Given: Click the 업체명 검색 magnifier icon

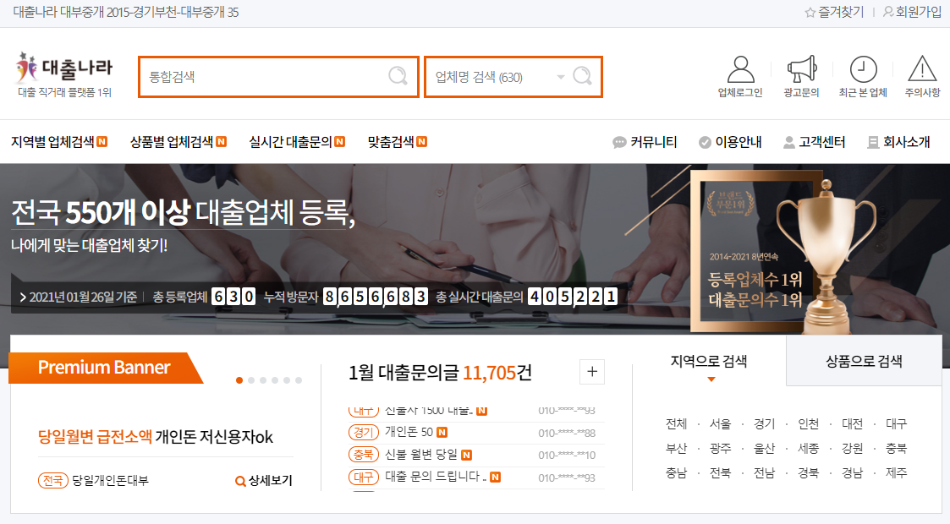Looking at the screenshot, I should point(582,76).
